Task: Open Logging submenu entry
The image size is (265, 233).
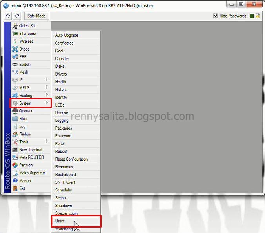Action: [76, 121]
